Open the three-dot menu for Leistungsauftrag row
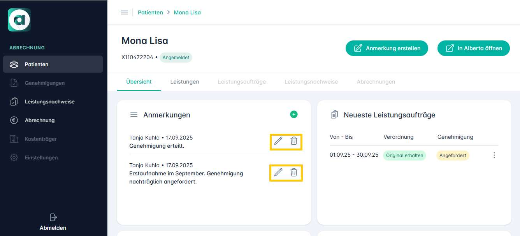Viewport: 520px width, 236px height. click(x=494, y=155)
